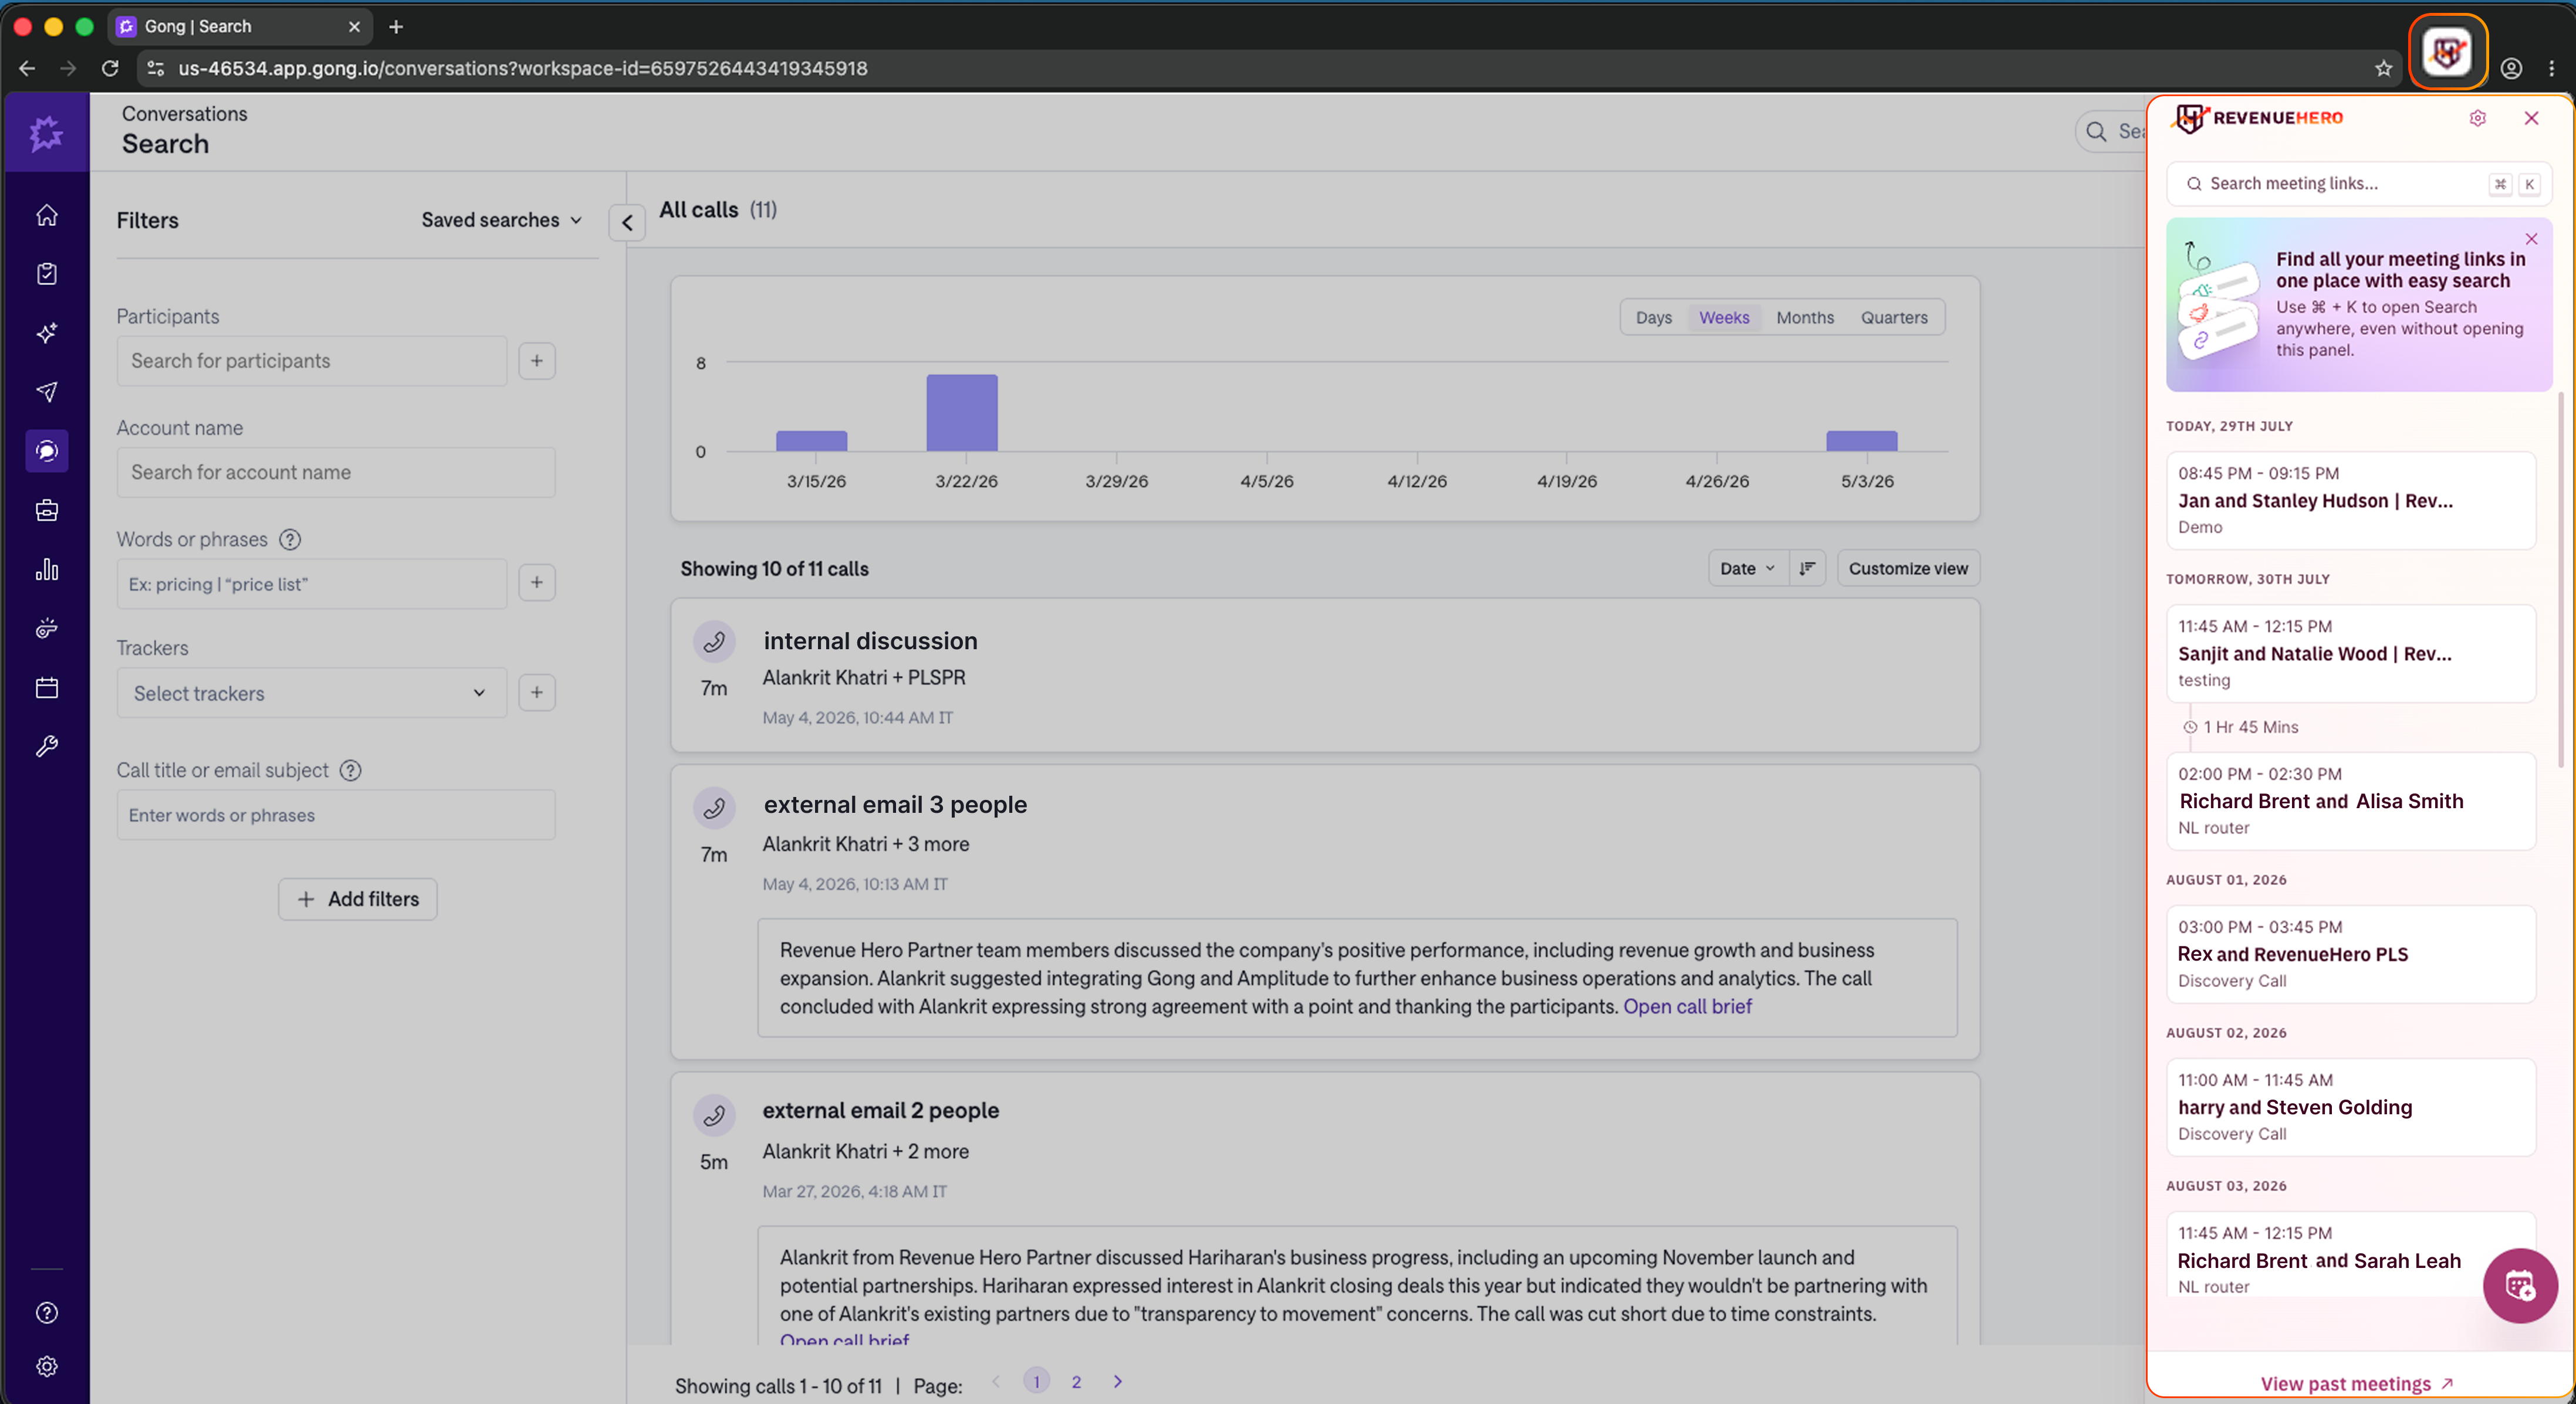
Task: Dismiss the meeting links search tip banner
Action: (2531, 239)
